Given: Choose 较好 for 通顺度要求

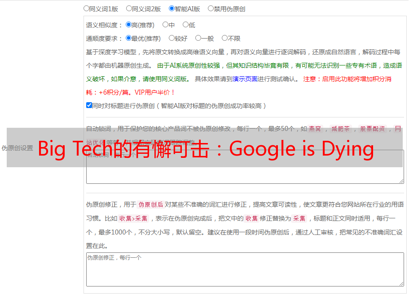Looking at the screenshot, I should tap(172, 38).
